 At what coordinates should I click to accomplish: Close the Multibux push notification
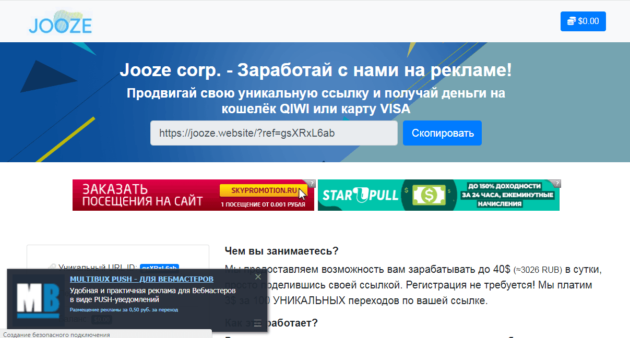tap(258, 277)
